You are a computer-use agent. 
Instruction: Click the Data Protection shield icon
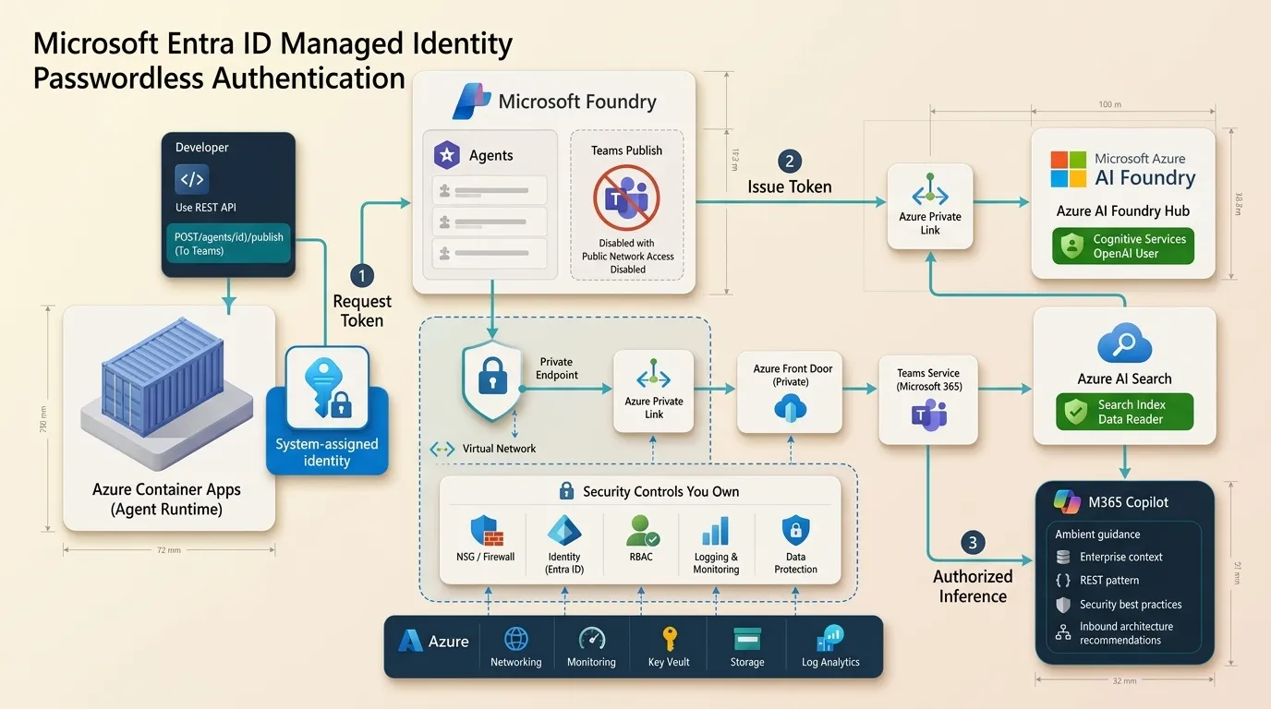tap(795, 531)
